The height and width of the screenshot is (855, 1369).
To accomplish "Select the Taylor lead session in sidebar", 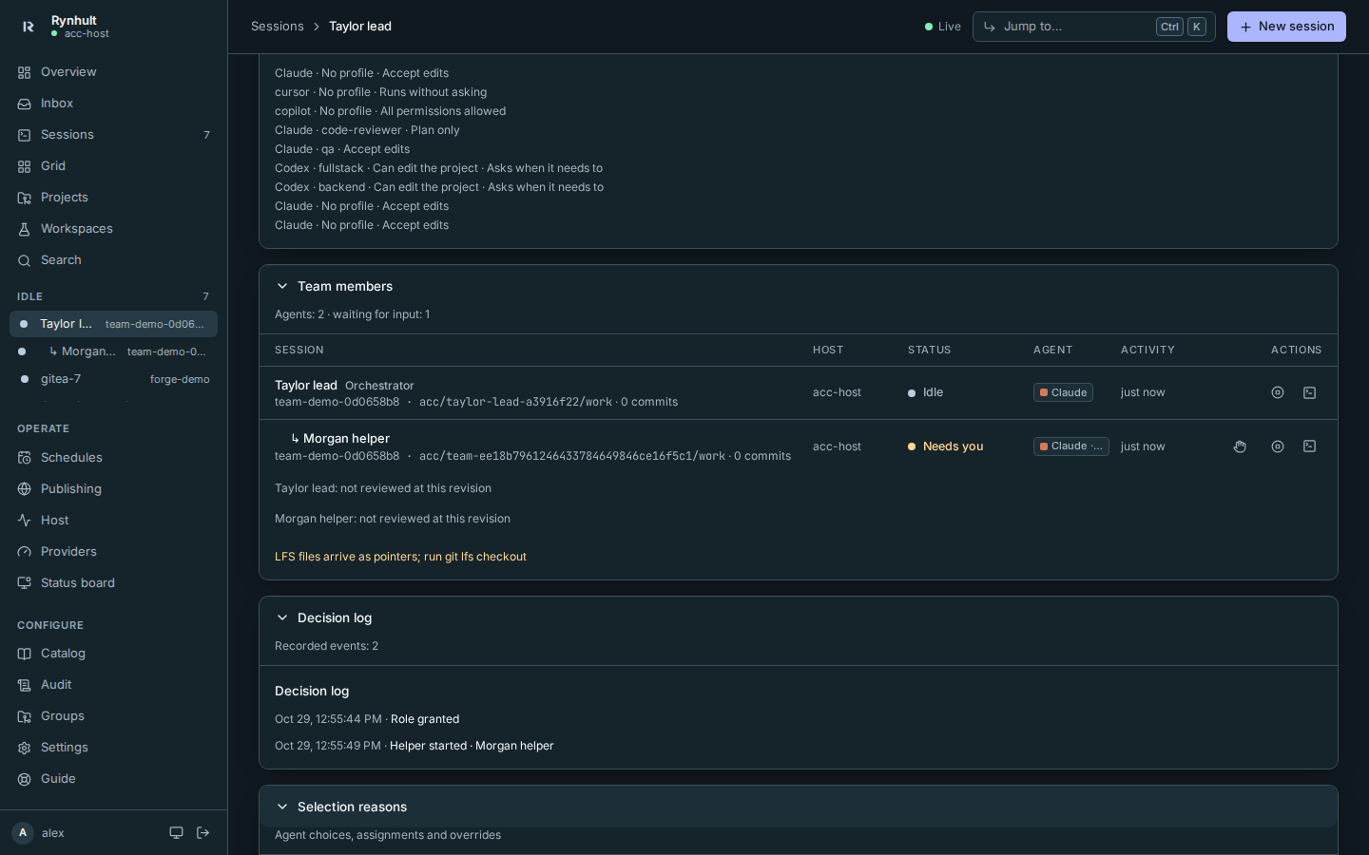I will pyautogui.click(x=113, y=324).
